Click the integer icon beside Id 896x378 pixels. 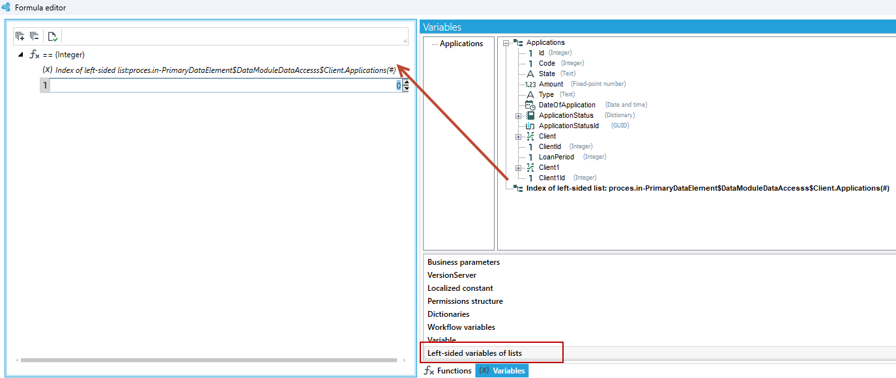531,53
